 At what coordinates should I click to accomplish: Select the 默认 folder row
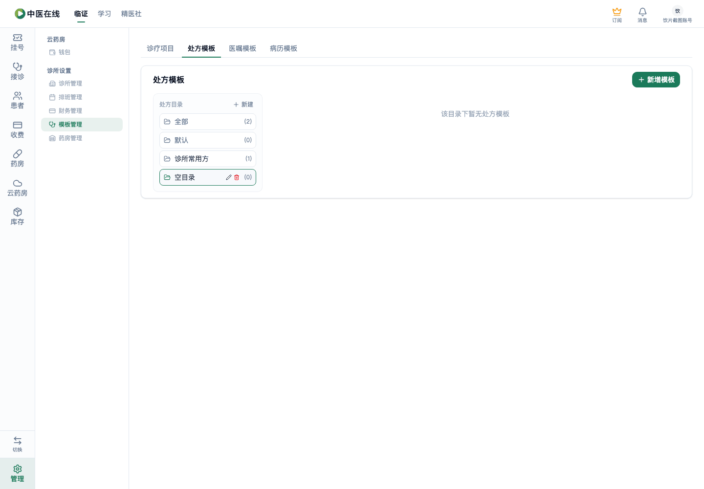click(x=208, y=140)
